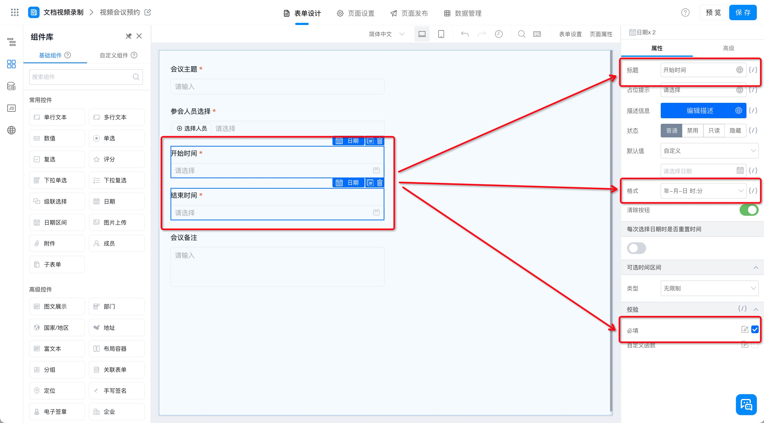Open the 简体中文 language dropdown
764x423 pixels.
386,34
